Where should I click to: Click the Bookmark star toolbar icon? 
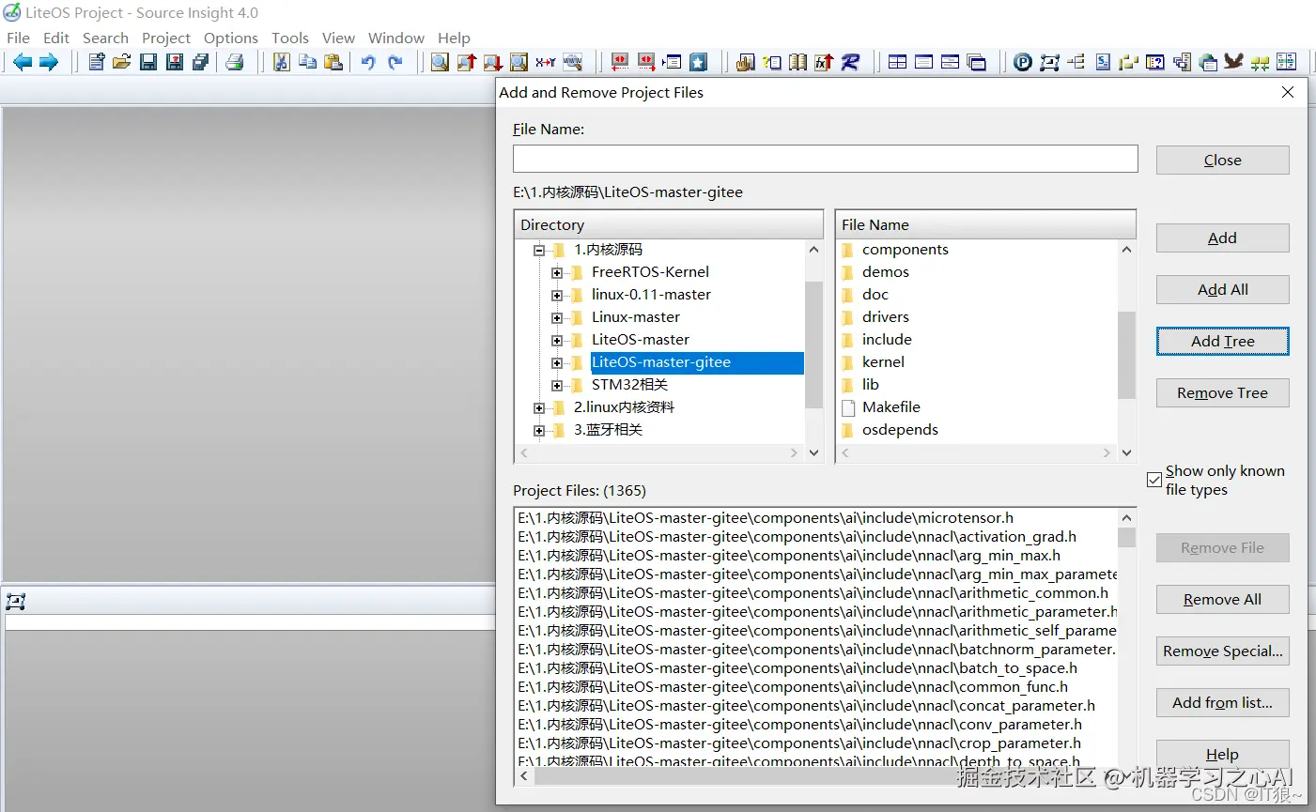point(698,62)
